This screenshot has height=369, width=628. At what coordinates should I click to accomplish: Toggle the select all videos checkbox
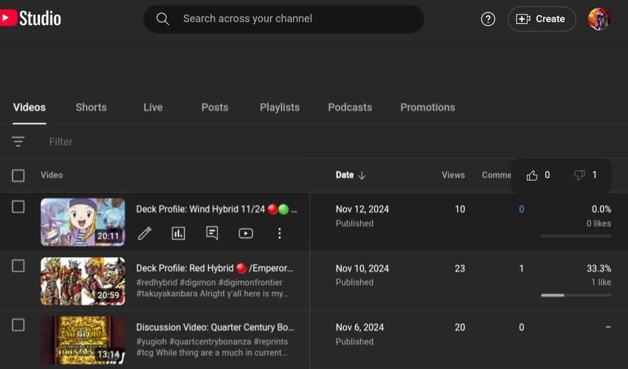point(18,175)
